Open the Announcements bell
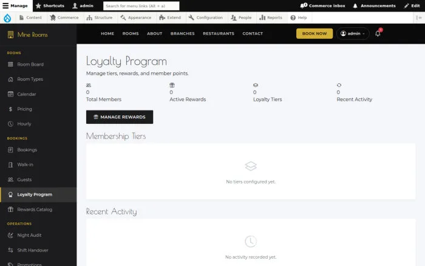The width and height of the screenshot is (425, 266). tap(374, 5)
